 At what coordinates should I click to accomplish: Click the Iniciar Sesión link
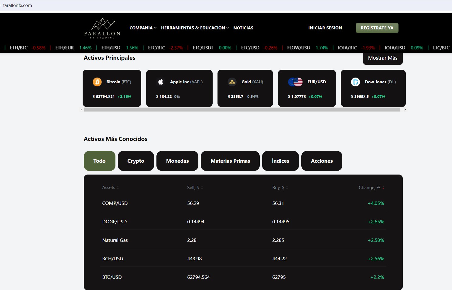[325, 28]
